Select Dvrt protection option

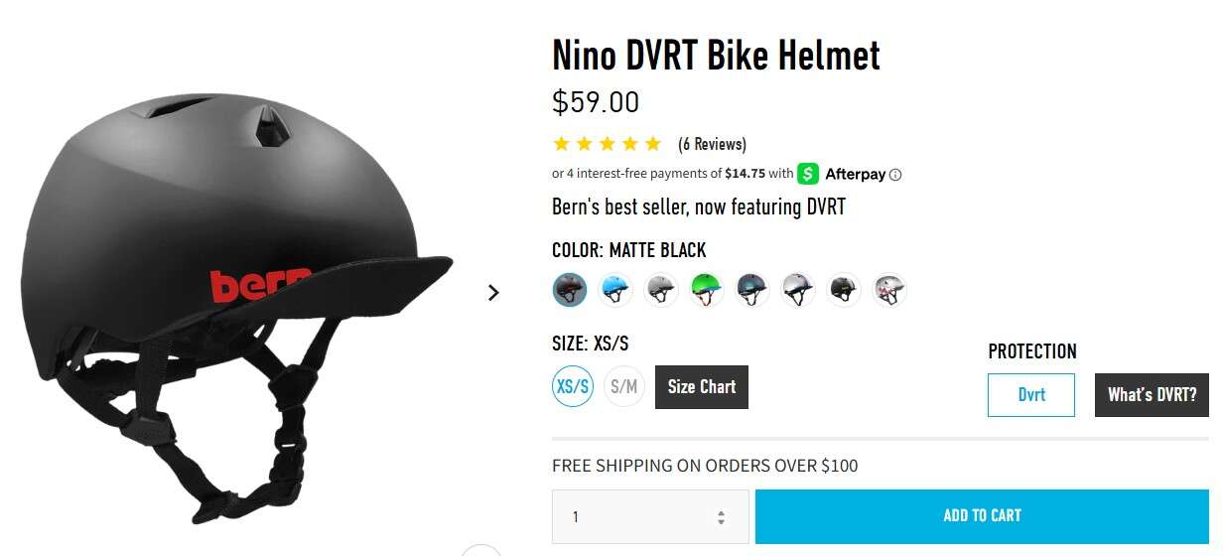pos(1030,394)
